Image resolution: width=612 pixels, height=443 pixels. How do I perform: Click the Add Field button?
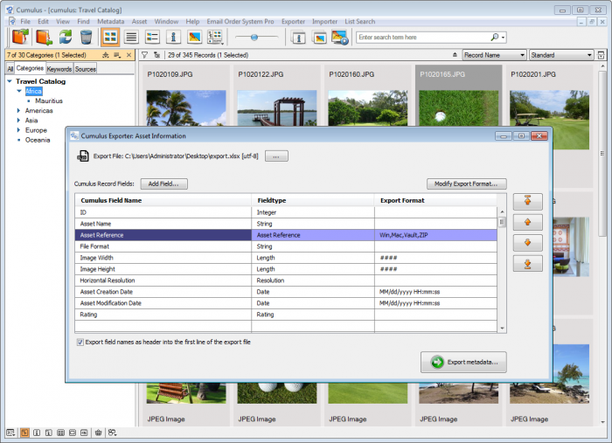pos(163,183)
